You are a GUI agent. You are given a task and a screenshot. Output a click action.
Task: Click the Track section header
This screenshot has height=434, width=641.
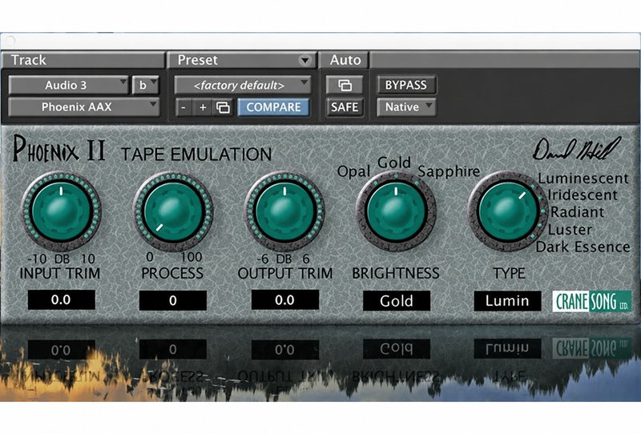click(83, 60)
